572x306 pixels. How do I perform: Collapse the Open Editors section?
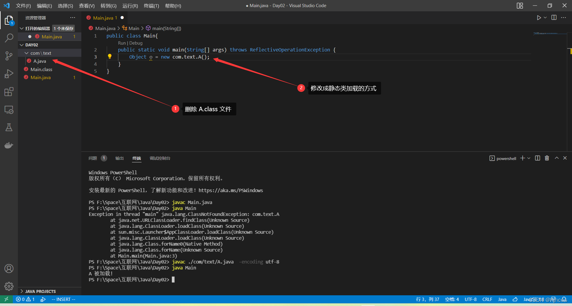(21, 29)
